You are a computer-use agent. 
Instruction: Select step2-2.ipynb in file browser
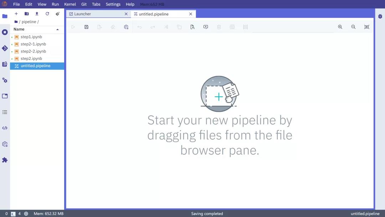37,51
